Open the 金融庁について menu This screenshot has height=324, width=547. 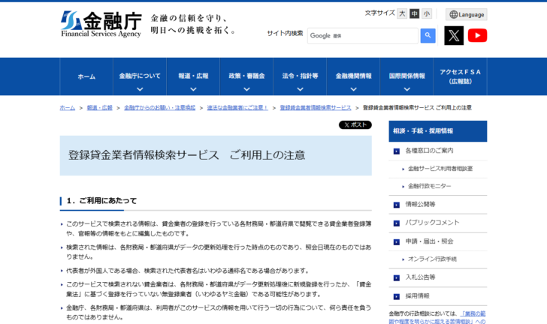click(x=140, y=76)
